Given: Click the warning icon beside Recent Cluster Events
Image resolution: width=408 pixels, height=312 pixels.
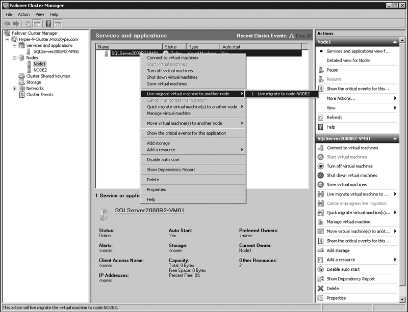Looking at the screenshot, I should 292,36.
